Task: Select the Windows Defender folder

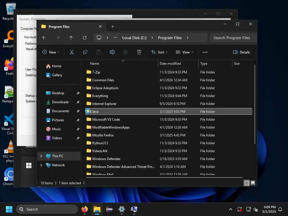Action: 169,159
